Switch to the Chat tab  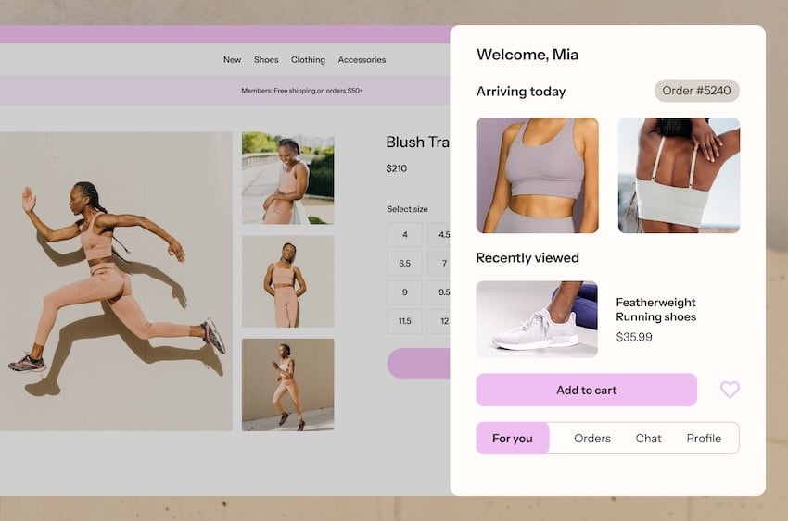click(x=648, y=439)
